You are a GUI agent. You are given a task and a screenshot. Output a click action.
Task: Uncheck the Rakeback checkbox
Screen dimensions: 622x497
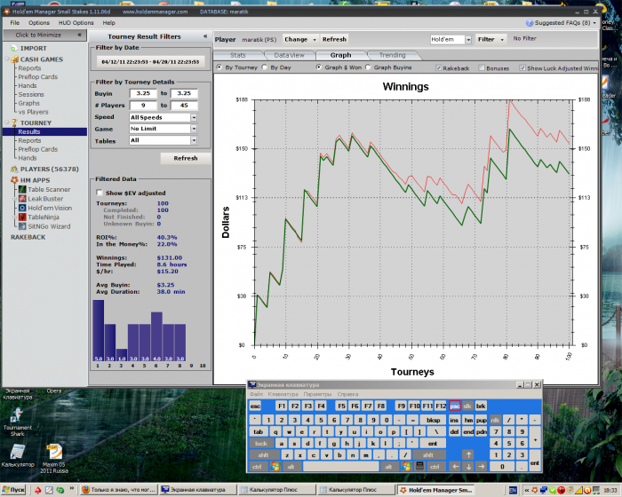pyautogui.click(x=439, y=67)
